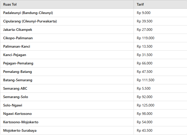Select the 'Semarang ABC' cell

67,88
